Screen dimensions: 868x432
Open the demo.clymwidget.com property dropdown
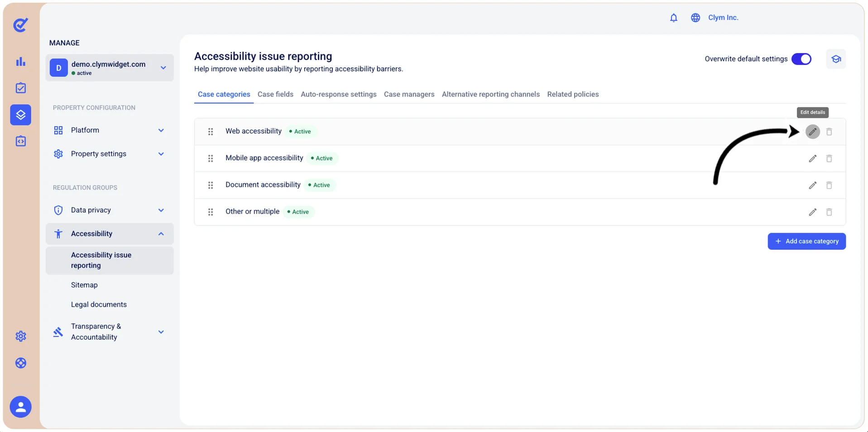click(110, 68)
